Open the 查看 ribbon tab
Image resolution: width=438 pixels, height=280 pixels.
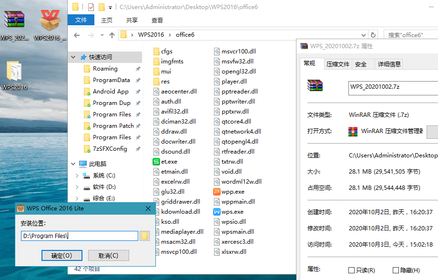click(157, 20)
